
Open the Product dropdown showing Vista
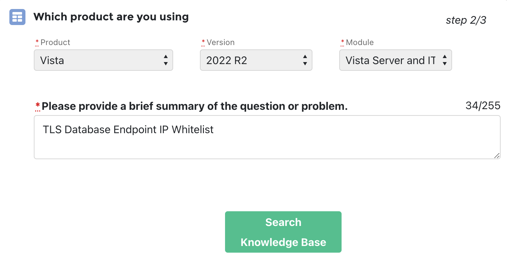click(103, 60)
